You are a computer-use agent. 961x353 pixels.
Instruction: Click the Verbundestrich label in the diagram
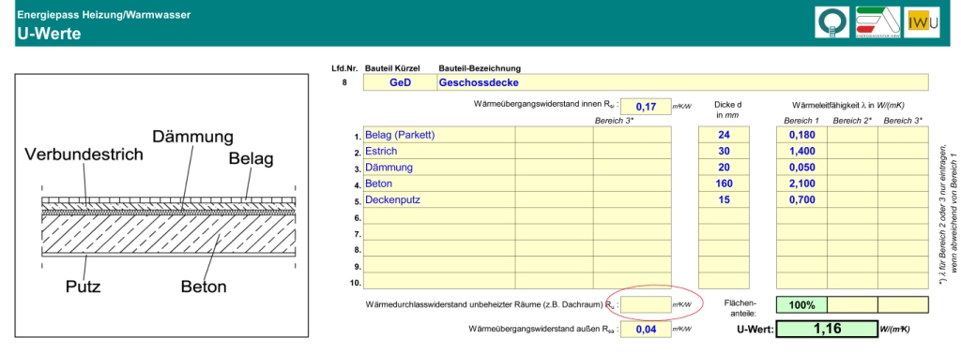click(84, 154)
